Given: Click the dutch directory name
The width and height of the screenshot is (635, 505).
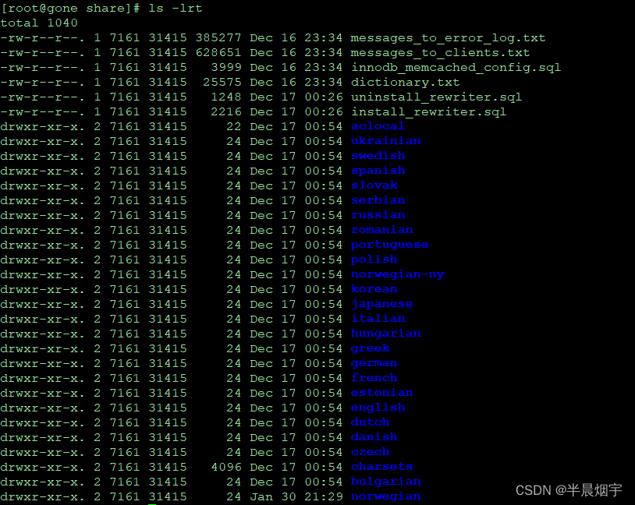Looking at the screenshot, I should 370,422.
